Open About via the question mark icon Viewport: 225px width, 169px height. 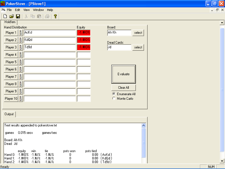[55, 16]
